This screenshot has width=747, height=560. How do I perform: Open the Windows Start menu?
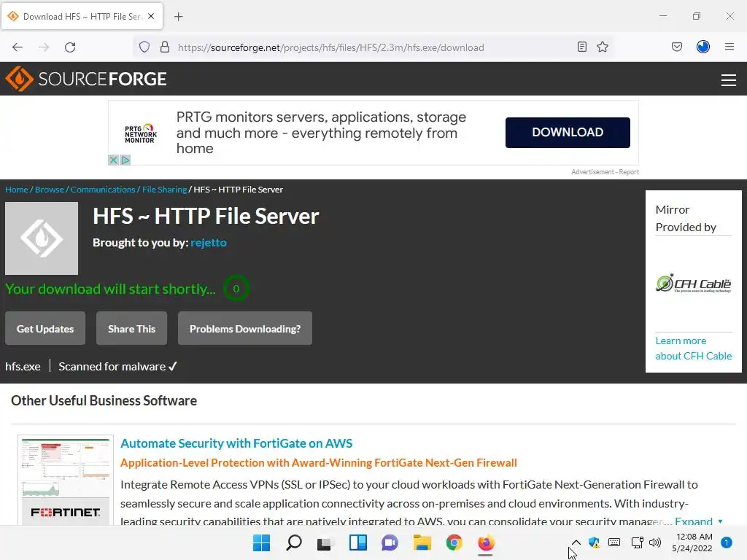[x=261, y=542]
